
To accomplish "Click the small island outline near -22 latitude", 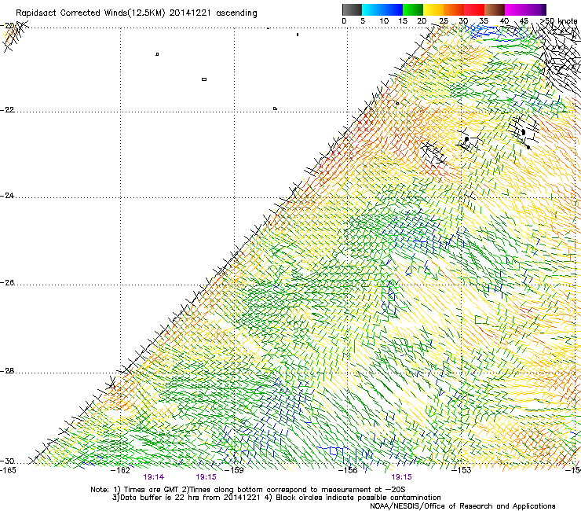I will pyautogui.click(x=275, y=108).
